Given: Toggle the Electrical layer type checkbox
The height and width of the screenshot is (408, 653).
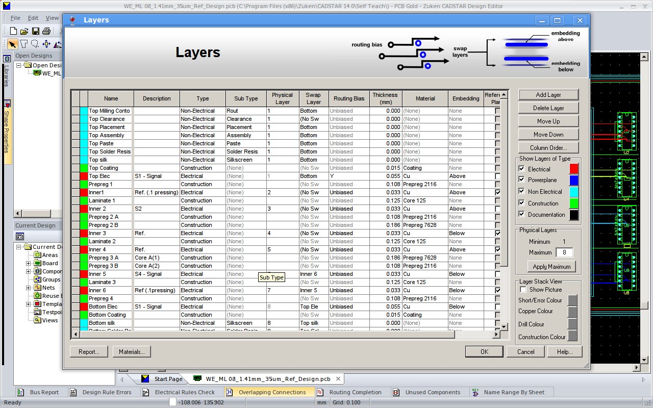Looking at the screenshot, I should pyautogui.click(x=521, y=169).
